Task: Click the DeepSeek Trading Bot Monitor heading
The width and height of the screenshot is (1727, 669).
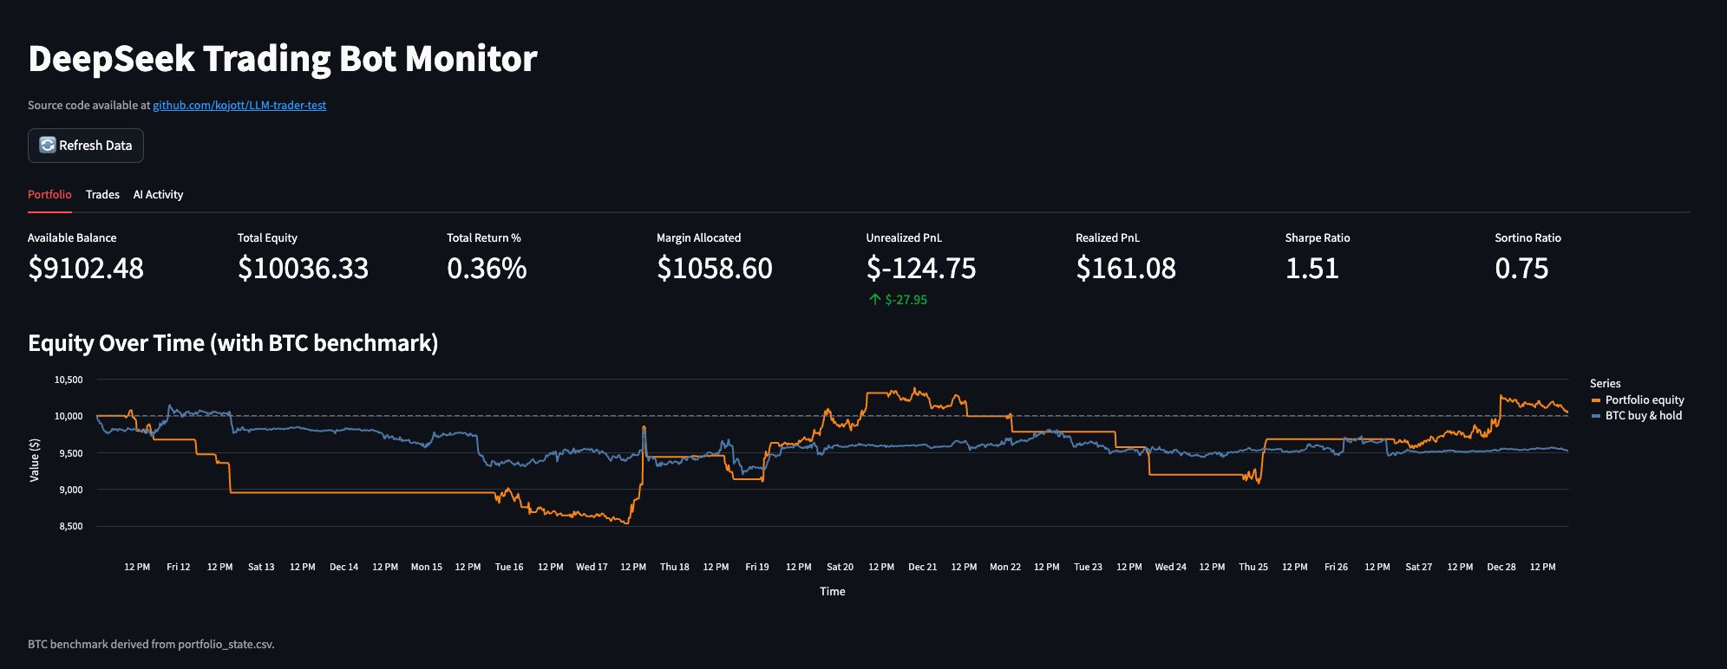Action: tap(283, 58)
